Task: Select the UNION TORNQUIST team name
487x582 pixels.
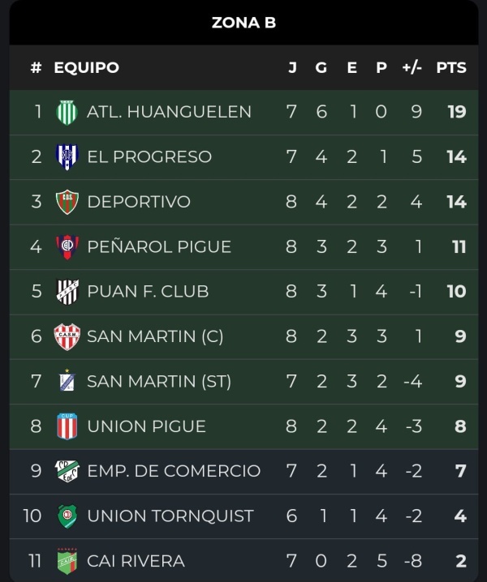Action: (x=170, y=516)
